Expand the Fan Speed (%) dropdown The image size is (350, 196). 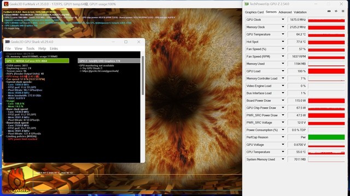tap(283, 49)
